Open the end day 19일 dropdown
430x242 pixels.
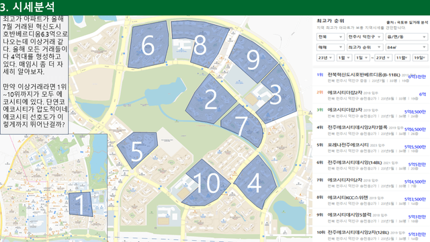coord(420,58)
